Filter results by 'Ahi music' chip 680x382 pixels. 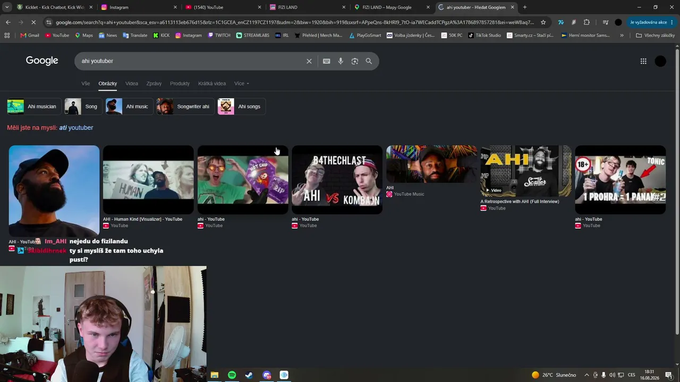coord(129,107)
